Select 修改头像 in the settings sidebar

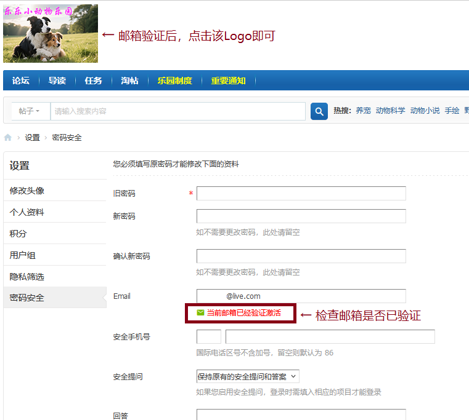(27, 191)
